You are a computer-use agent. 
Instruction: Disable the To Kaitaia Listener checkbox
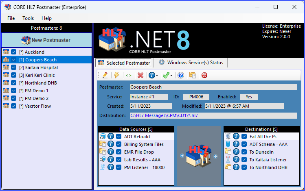(x=244, y=160)
